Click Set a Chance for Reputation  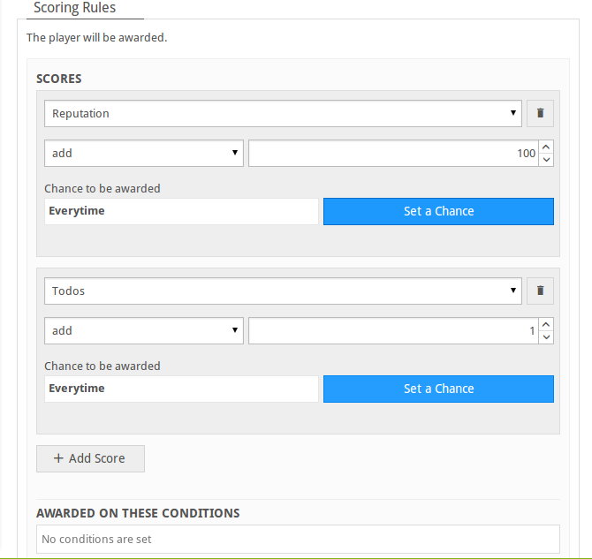[x=438, y=211]
